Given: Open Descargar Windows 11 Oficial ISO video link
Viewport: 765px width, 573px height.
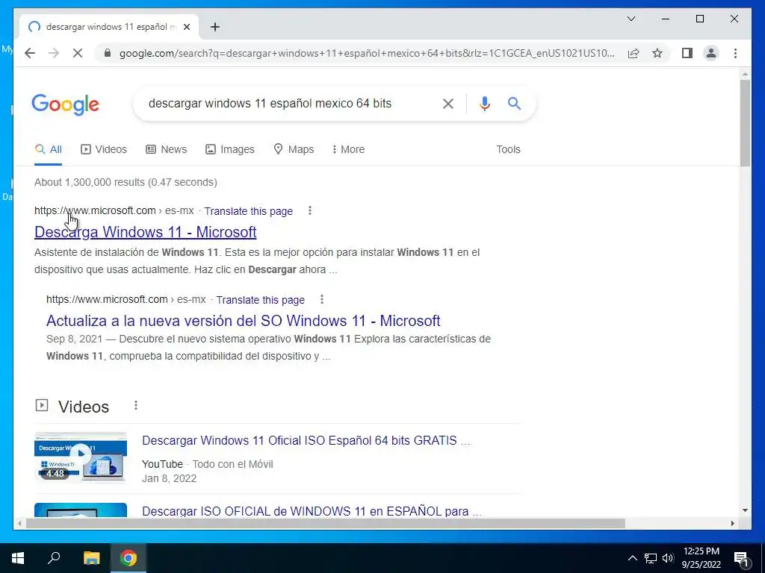Looking at the screenshot, I should pyautogui.click(x=306, y=440).
